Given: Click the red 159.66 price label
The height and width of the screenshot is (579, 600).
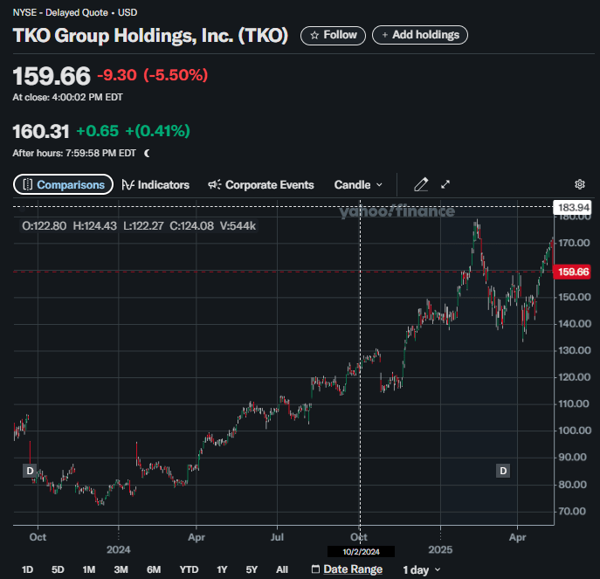Looking at the screenshot, I should click(x=573, y=272).
